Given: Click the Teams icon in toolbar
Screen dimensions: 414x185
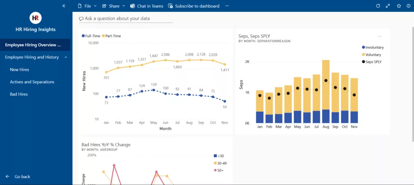Looking at the screenshot, I should 133,6.
